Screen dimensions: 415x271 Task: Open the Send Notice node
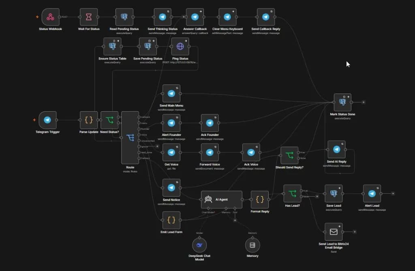coord(171,188)
